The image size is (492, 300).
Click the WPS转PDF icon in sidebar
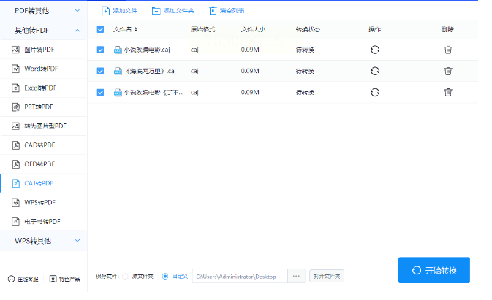click(15, 202)
